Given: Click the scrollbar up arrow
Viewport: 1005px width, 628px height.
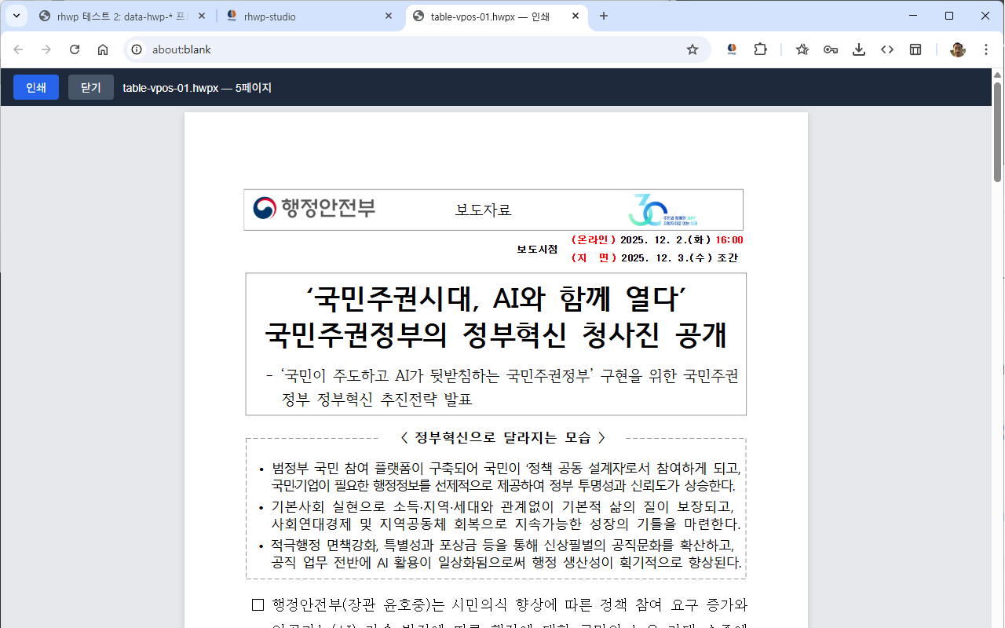Looking at the screenshot, I should (998, 74).
